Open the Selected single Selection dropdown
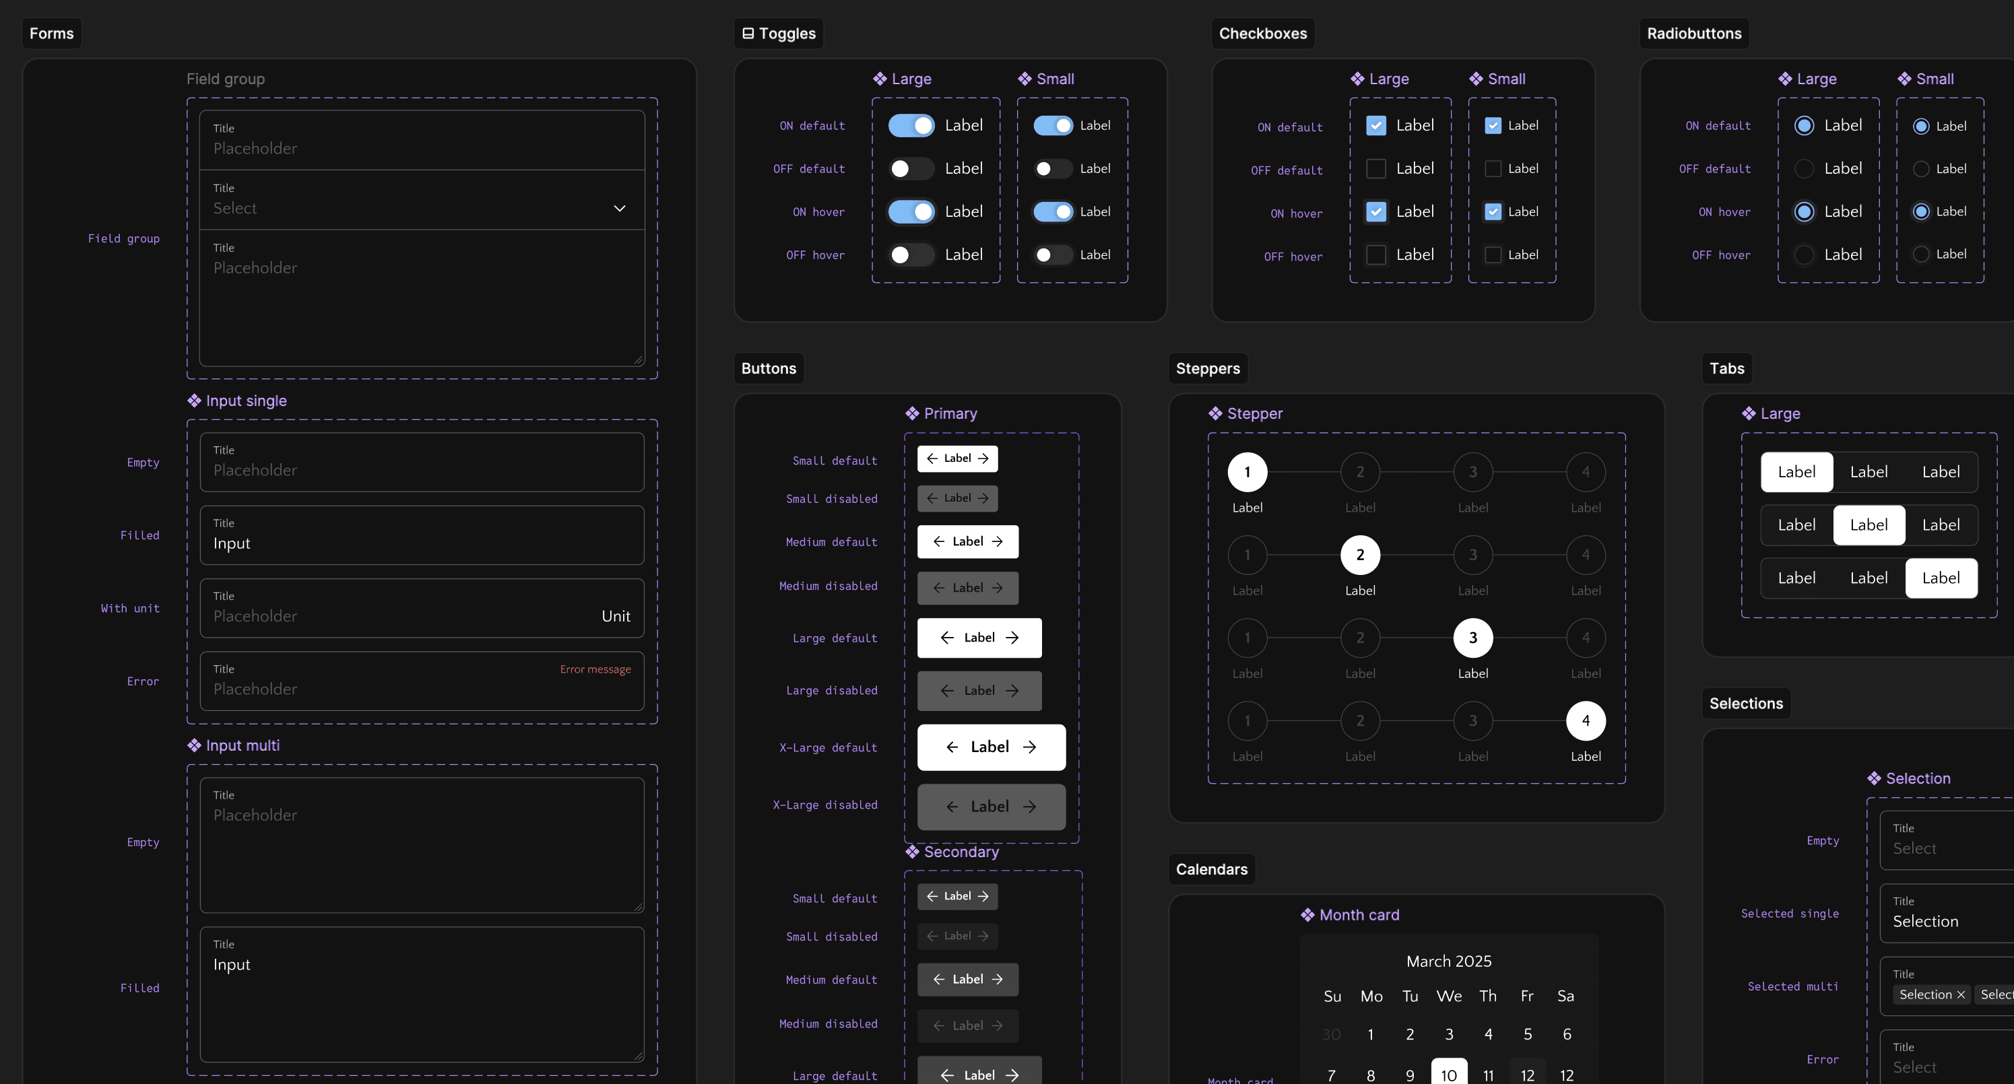 point(1947,913)
